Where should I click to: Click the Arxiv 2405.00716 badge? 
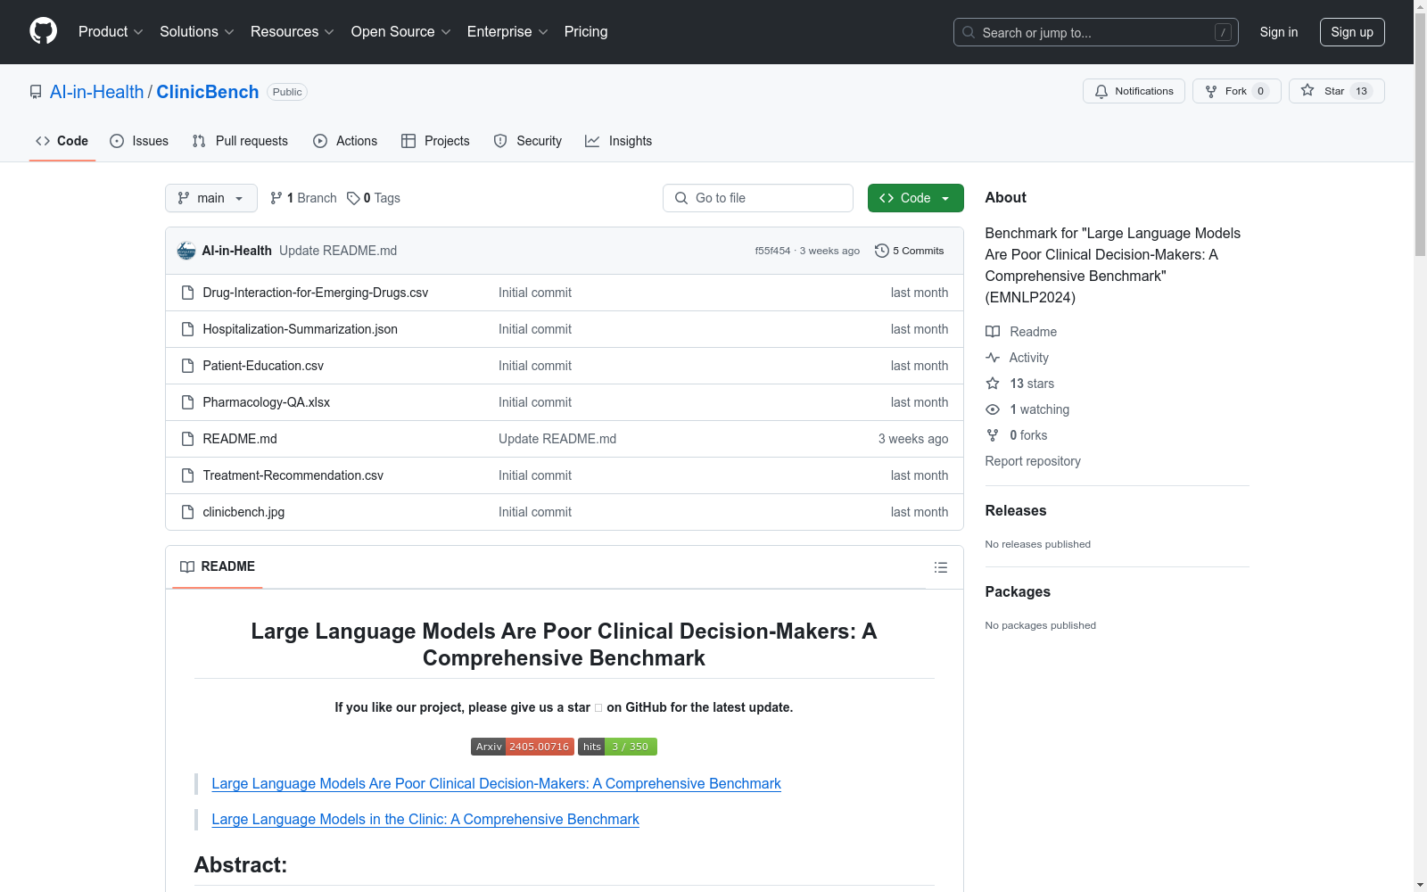pos(522,747)
